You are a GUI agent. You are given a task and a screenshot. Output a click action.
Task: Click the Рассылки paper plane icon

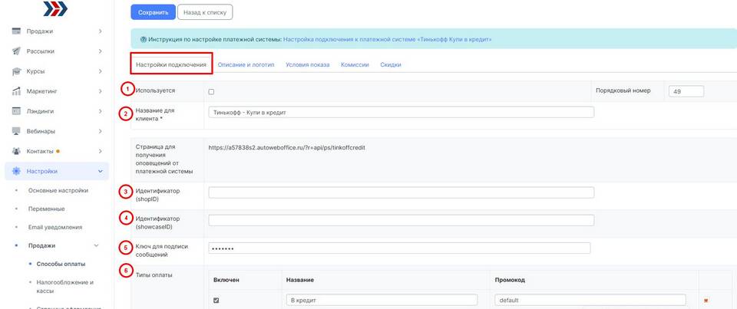pyautogui.click(x=16, y=51)
